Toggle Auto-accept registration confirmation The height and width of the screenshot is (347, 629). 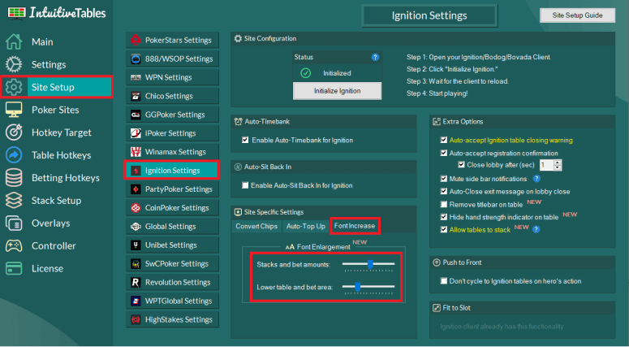tap(444, 153)
